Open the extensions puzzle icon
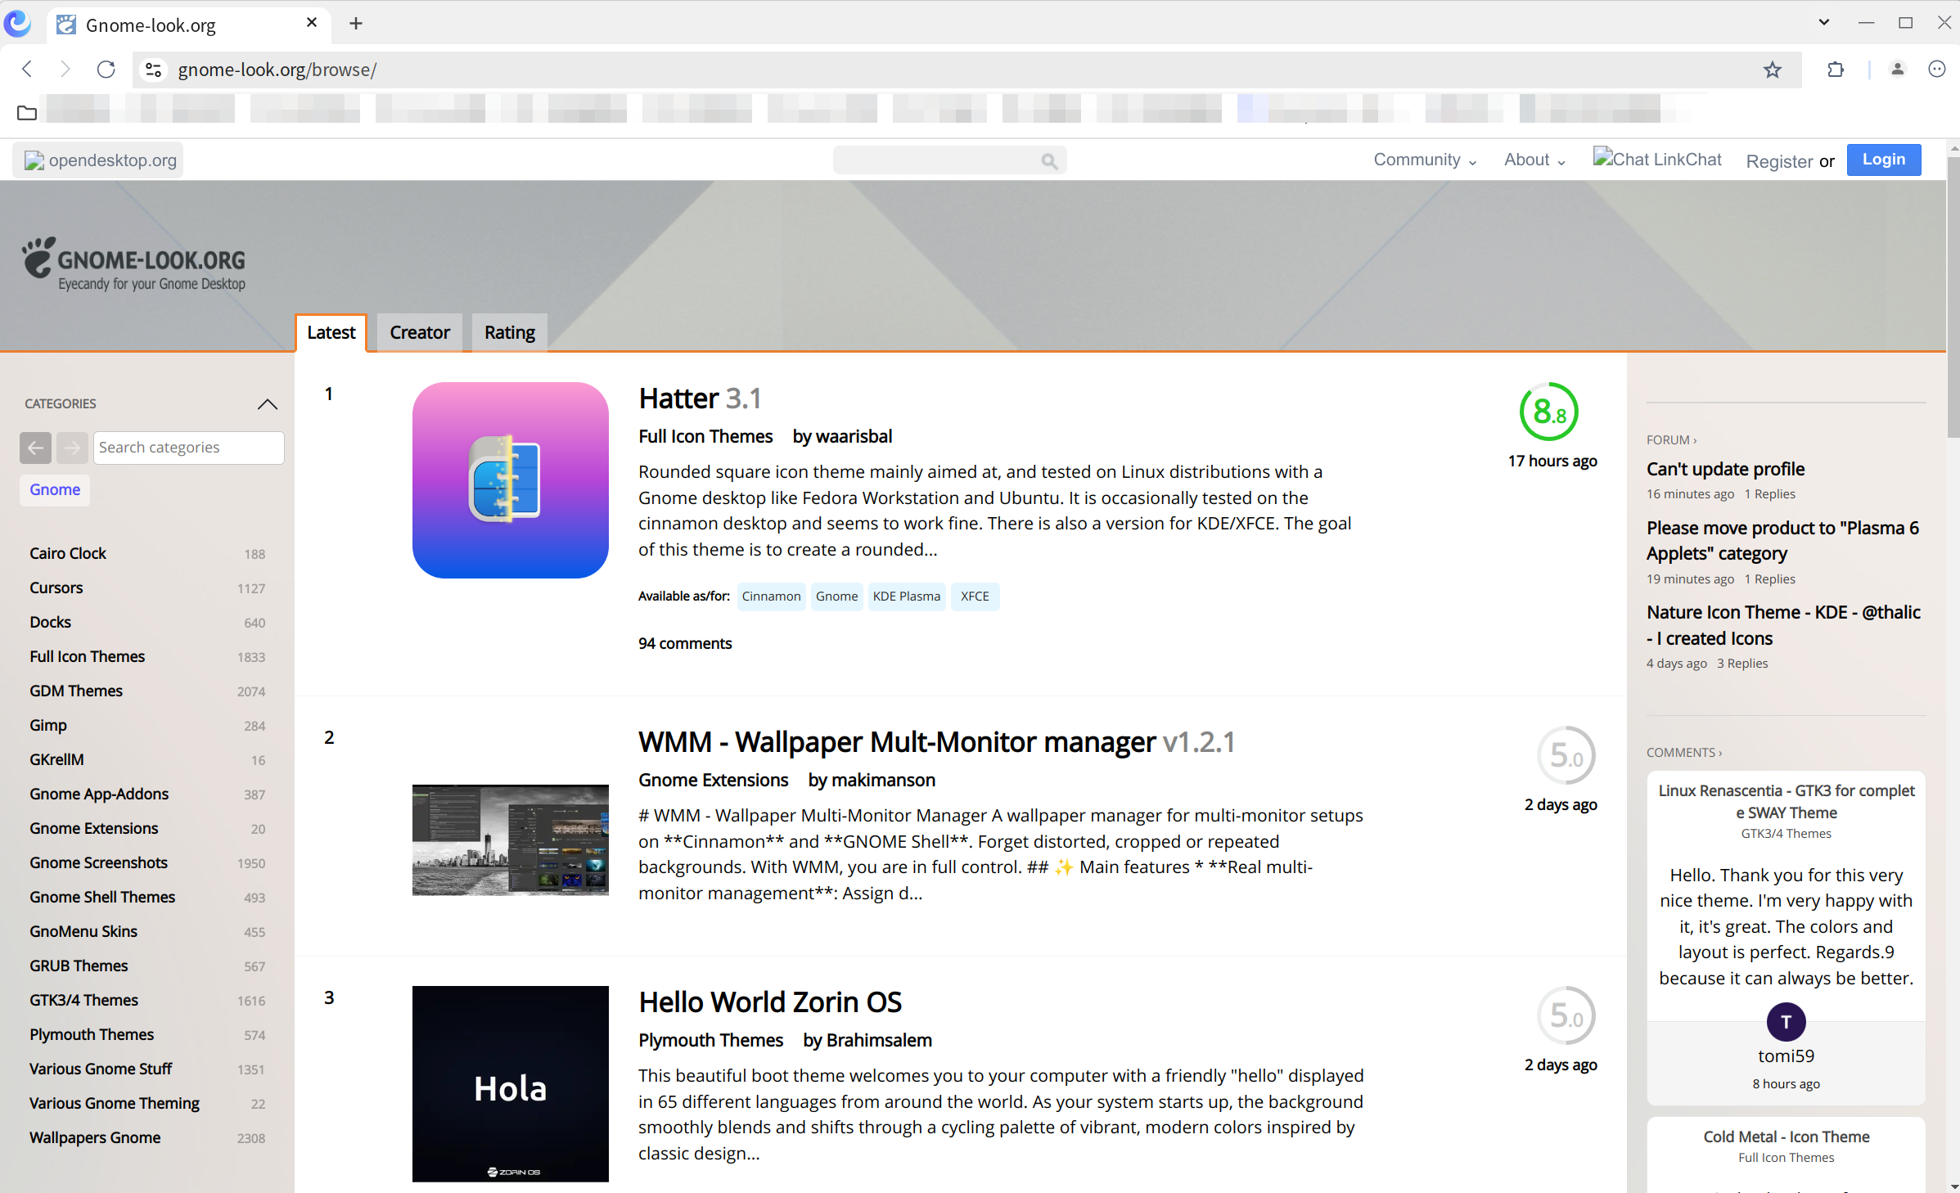The height and width of the screenshot is (1193, 1960). click(x=1836, y=70)
